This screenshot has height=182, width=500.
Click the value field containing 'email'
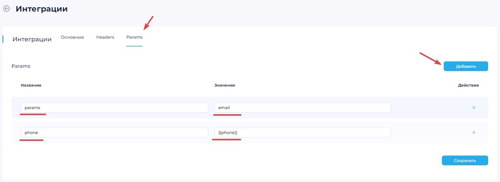pos(302,108)
